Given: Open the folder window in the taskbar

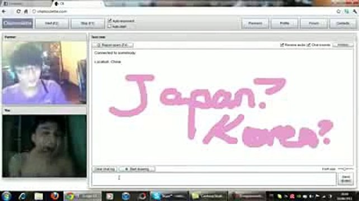Looking at the screenshot, I should coord(209,196).
